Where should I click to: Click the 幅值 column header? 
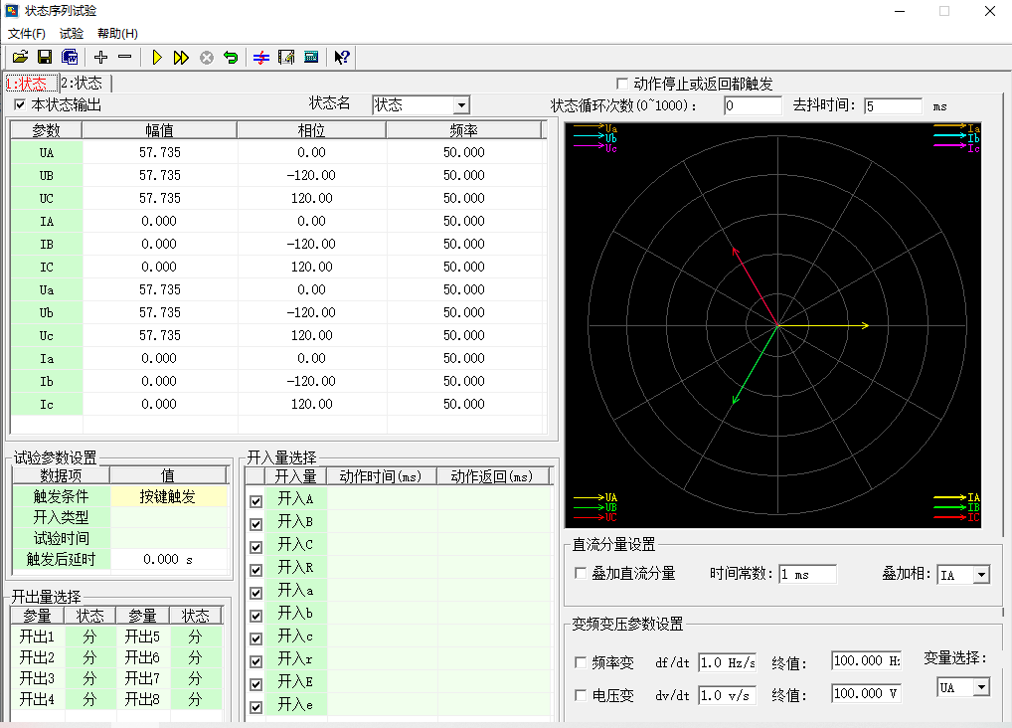click(159, 130)
